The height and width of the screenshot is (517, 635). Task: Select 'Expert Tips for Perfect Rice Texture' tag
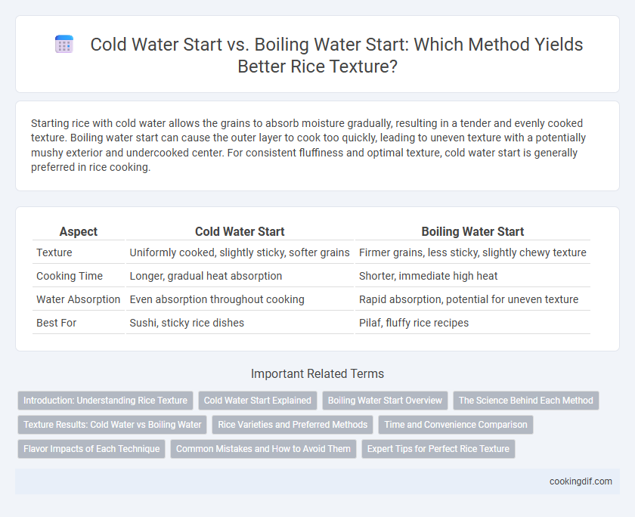438,449
